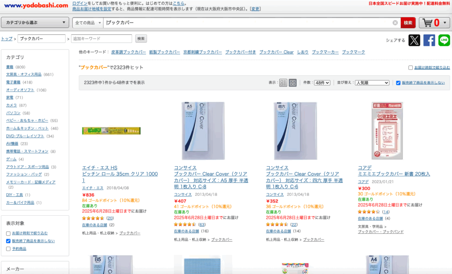Viewport: 452px width, 274px height.
Task: Filter by アウトドア・スポーツ用品 category
Action: [x=28, y=167]
